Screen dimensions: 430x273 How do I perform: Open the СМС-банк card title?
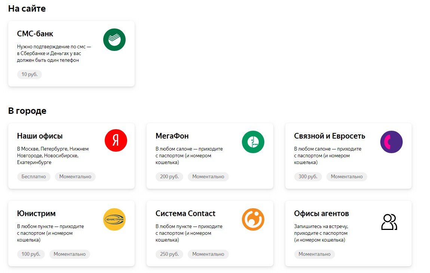click(35, 34)
